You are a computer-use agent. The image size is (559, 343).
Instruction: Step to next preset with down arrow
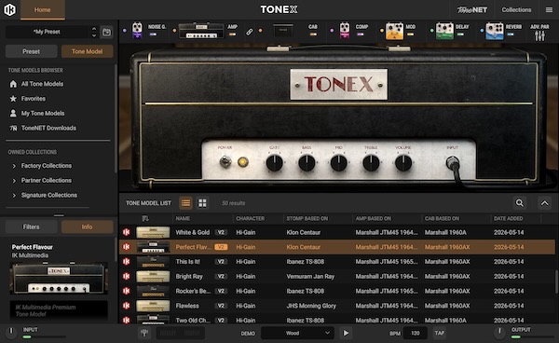click(94, 35)
